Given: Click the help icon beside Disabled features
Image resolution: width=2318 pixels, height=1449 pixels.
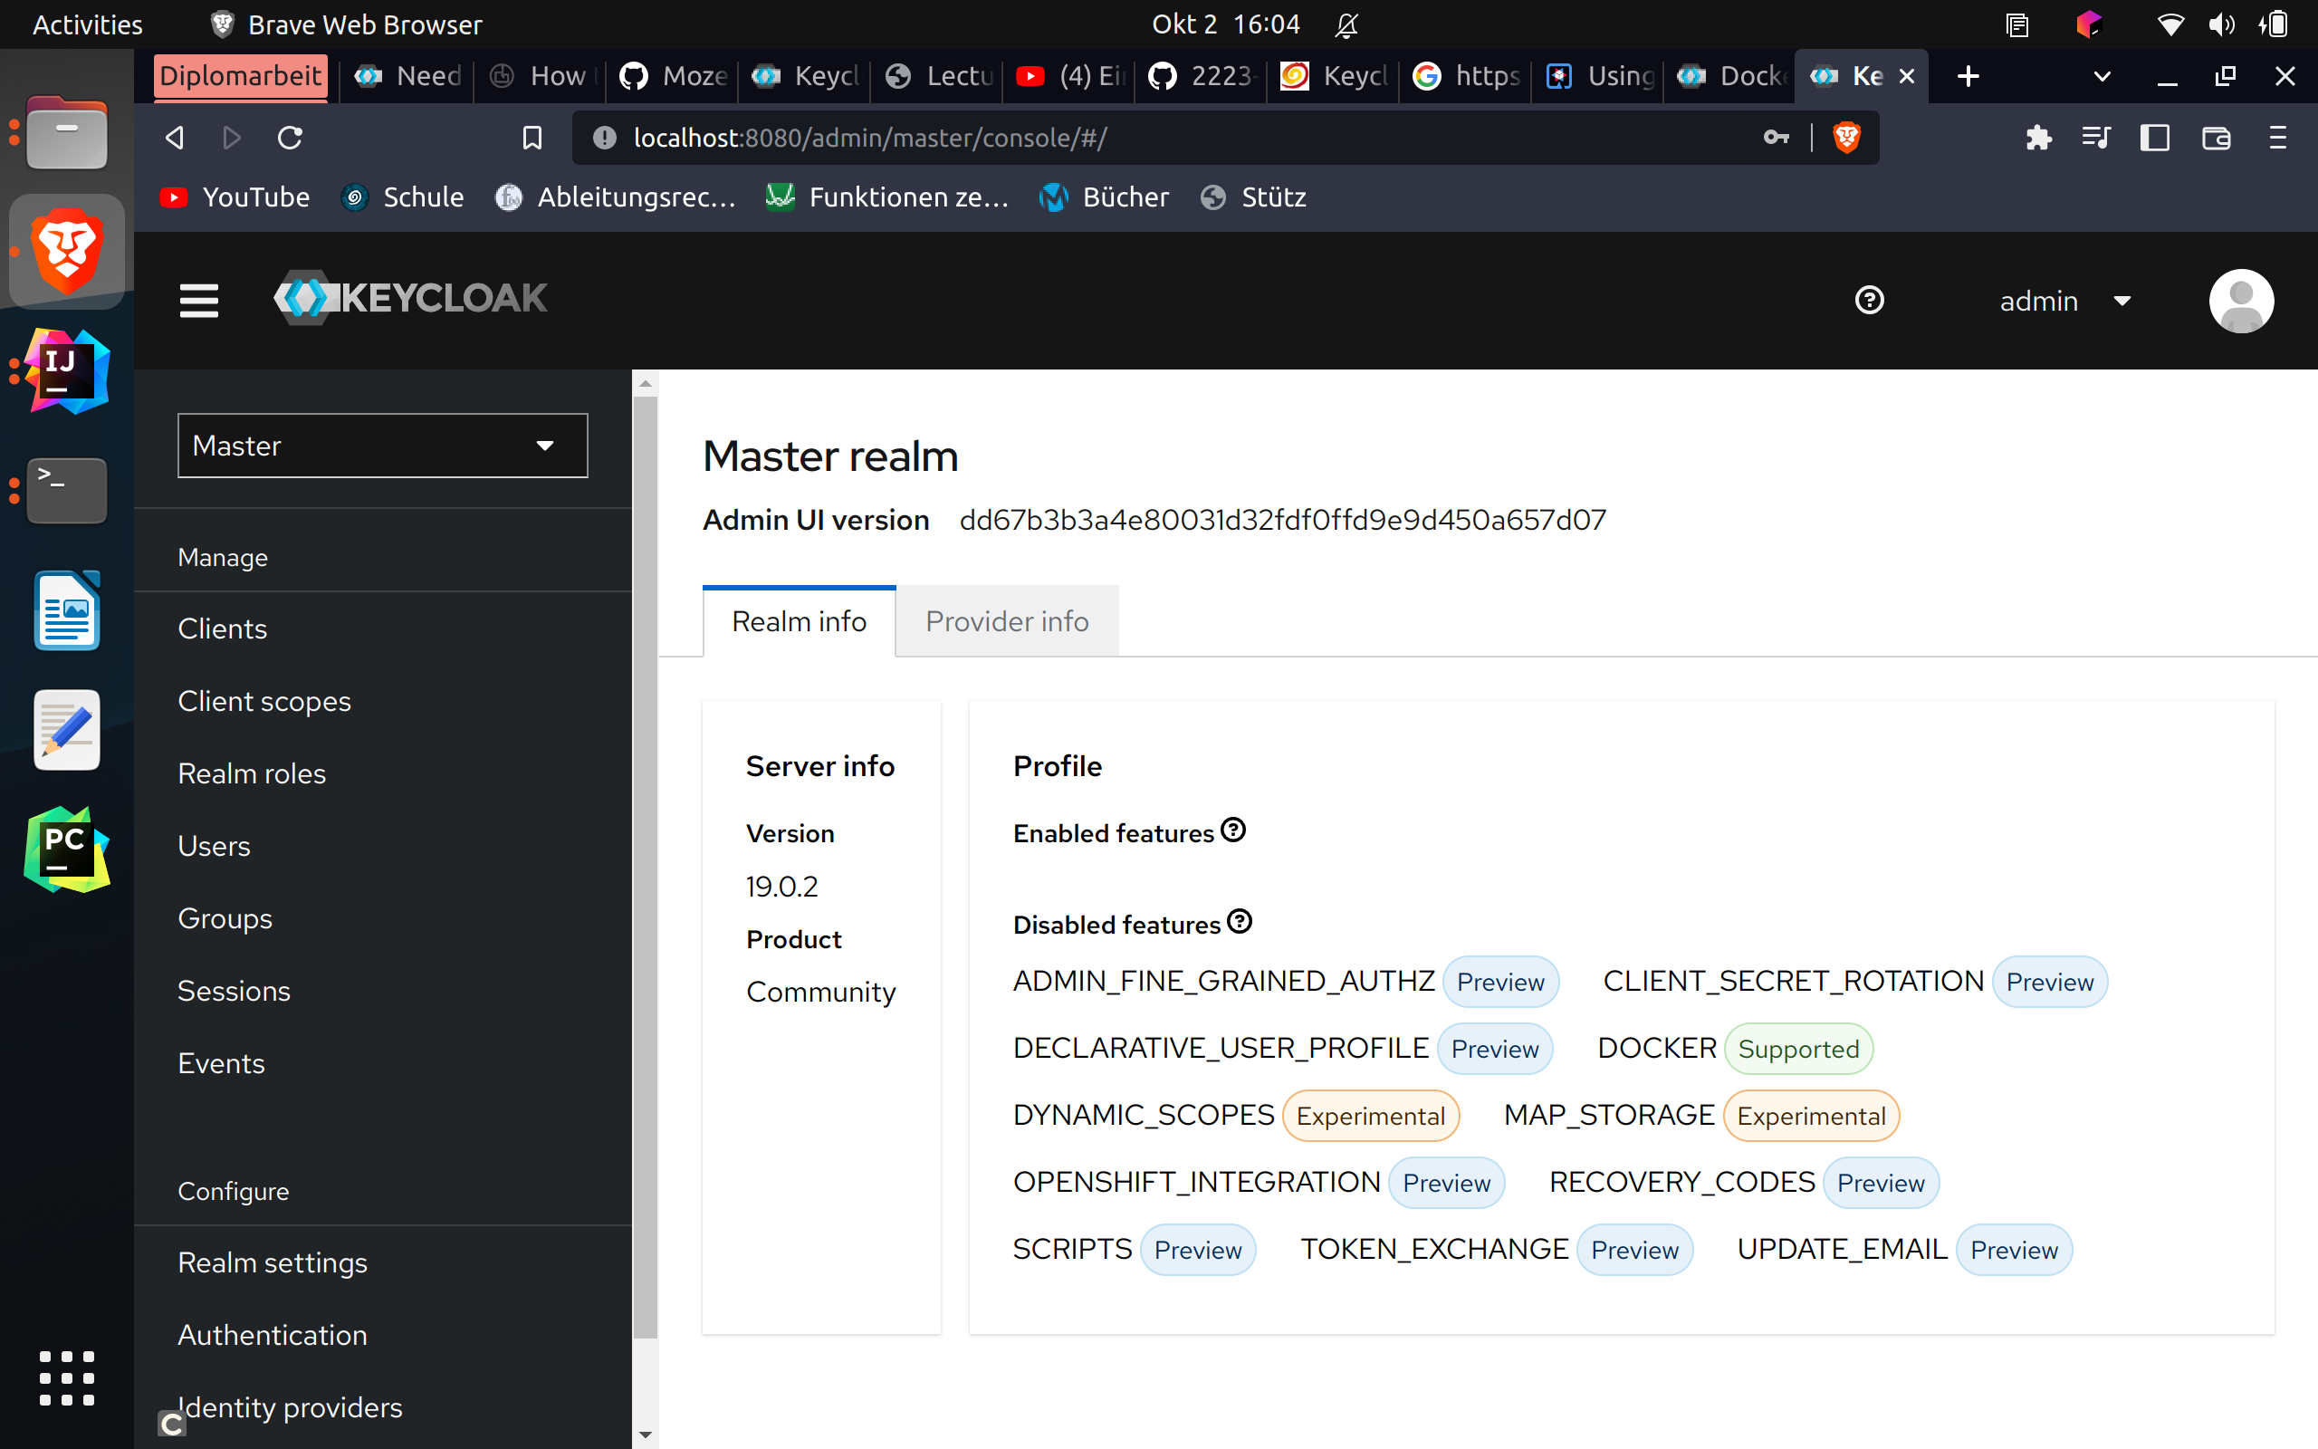Looking at the screenshot, I should coord(1240,921).
